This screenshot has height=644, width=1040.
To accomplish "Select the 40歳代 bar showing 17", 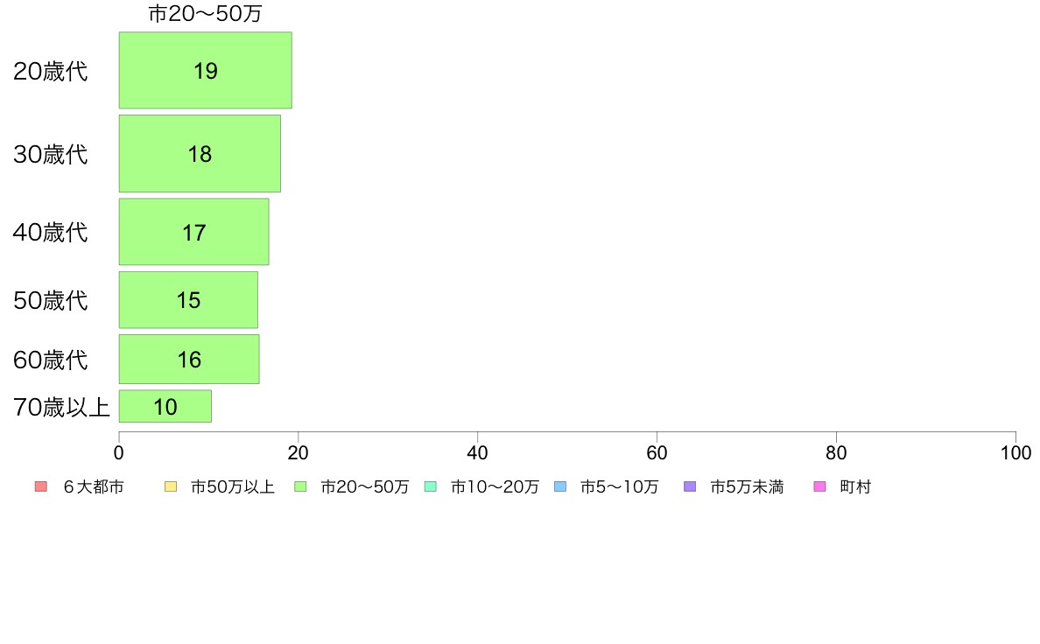I will (x=193, y=232).
